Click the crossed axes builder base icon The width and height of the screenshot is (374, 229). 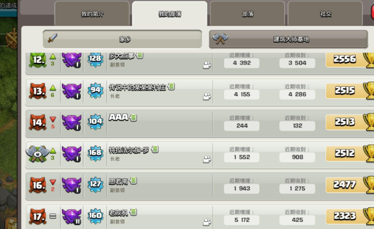220,38
